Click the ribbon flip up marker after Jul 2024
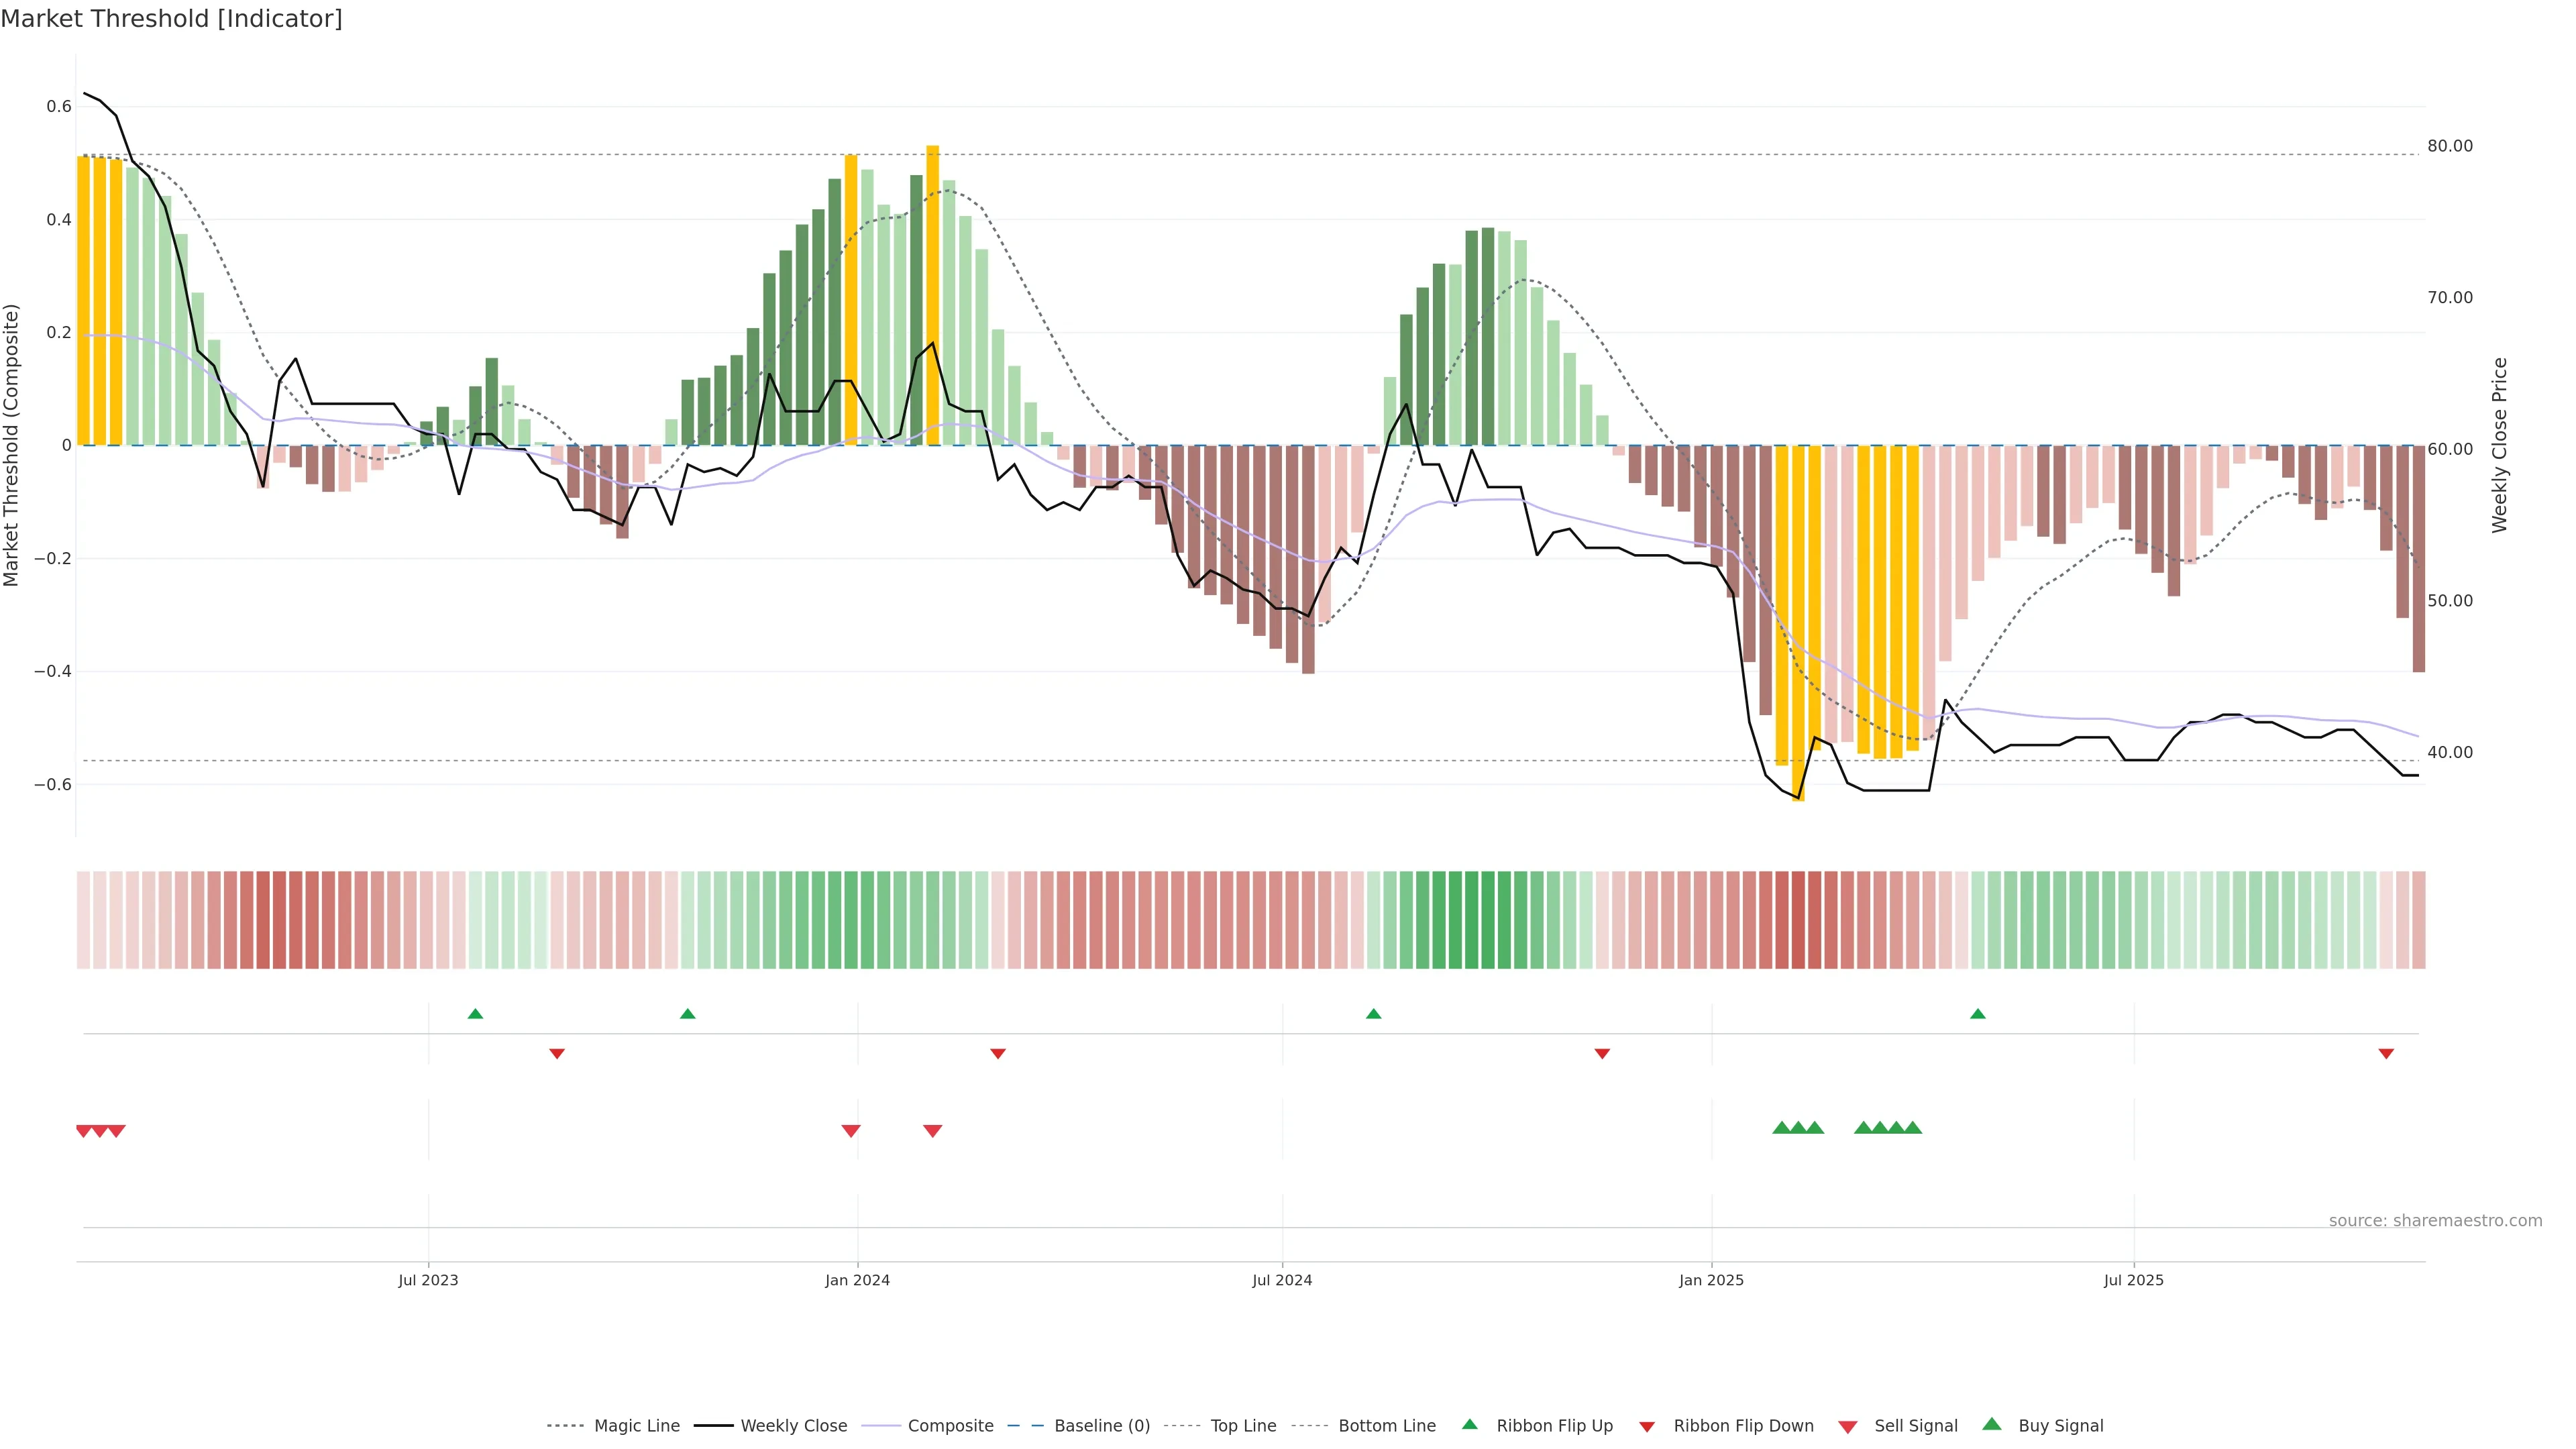2576x1449 pixels. [x=1373, y=1014]
